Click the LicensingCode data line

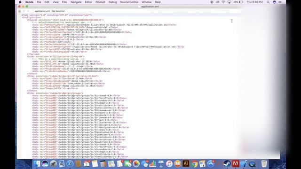(x=69, y=37)
